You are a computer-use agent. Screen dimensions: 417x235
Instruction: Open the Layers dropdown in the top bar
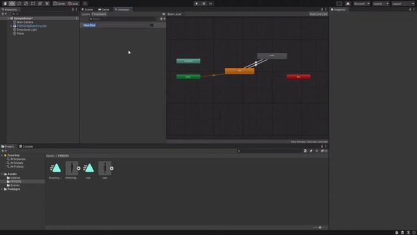pos(381,4)
